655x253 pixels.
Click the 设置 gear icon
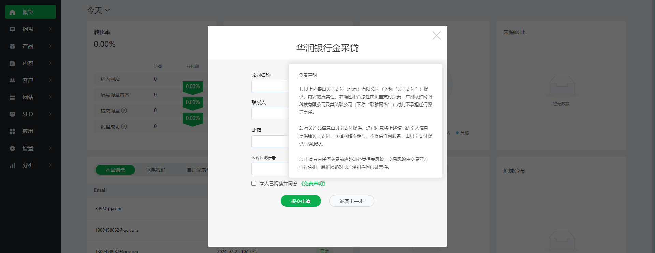[12, 148]
